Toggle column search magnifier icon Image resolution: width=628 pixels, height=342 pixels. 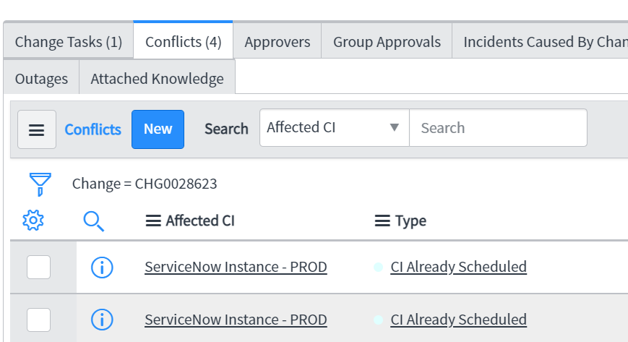(94, 221)
